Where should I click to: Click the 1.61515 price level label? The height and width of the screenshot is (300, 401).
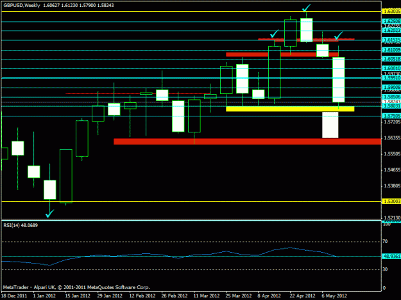[391, 40]
